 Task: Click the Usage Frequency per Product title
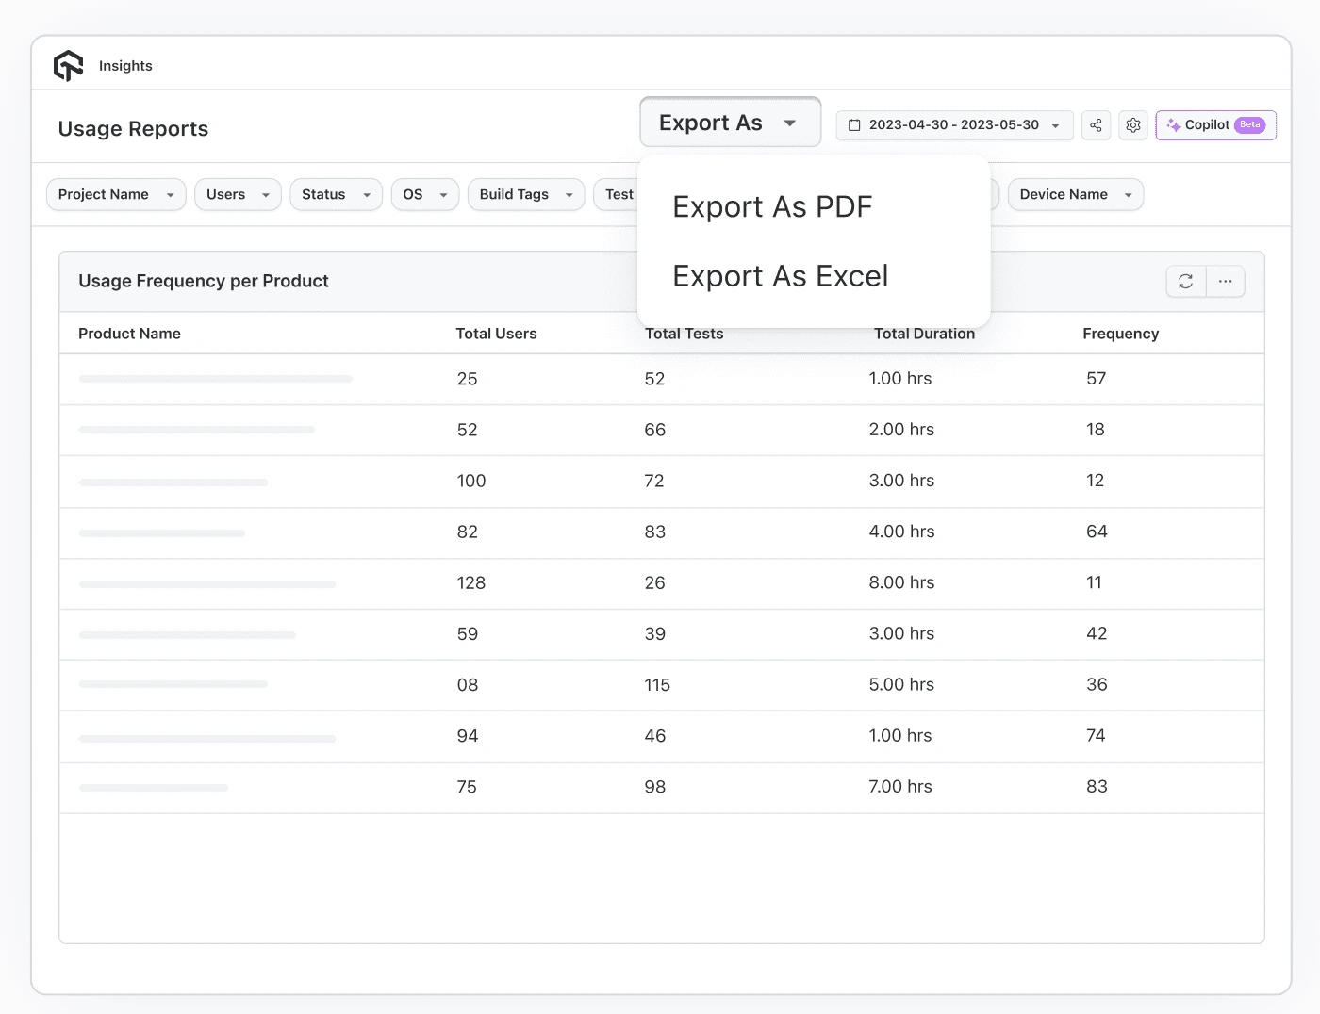click(204, 280)
